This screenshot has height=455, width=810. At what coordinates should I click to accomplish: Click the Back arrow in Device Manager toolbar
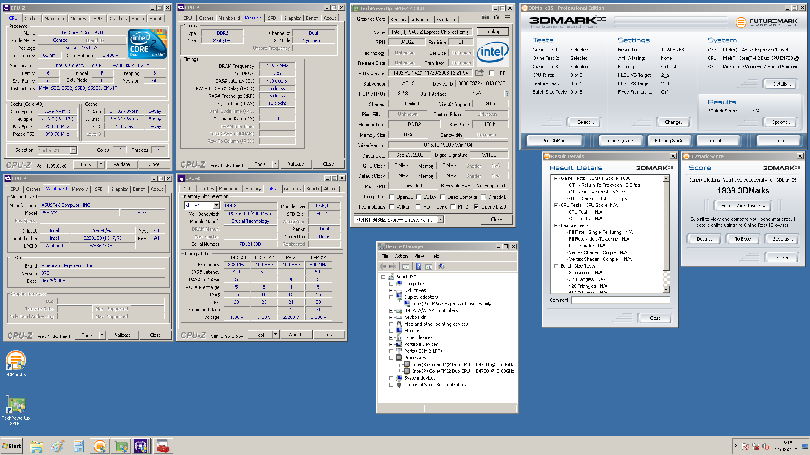coord(383,266)
